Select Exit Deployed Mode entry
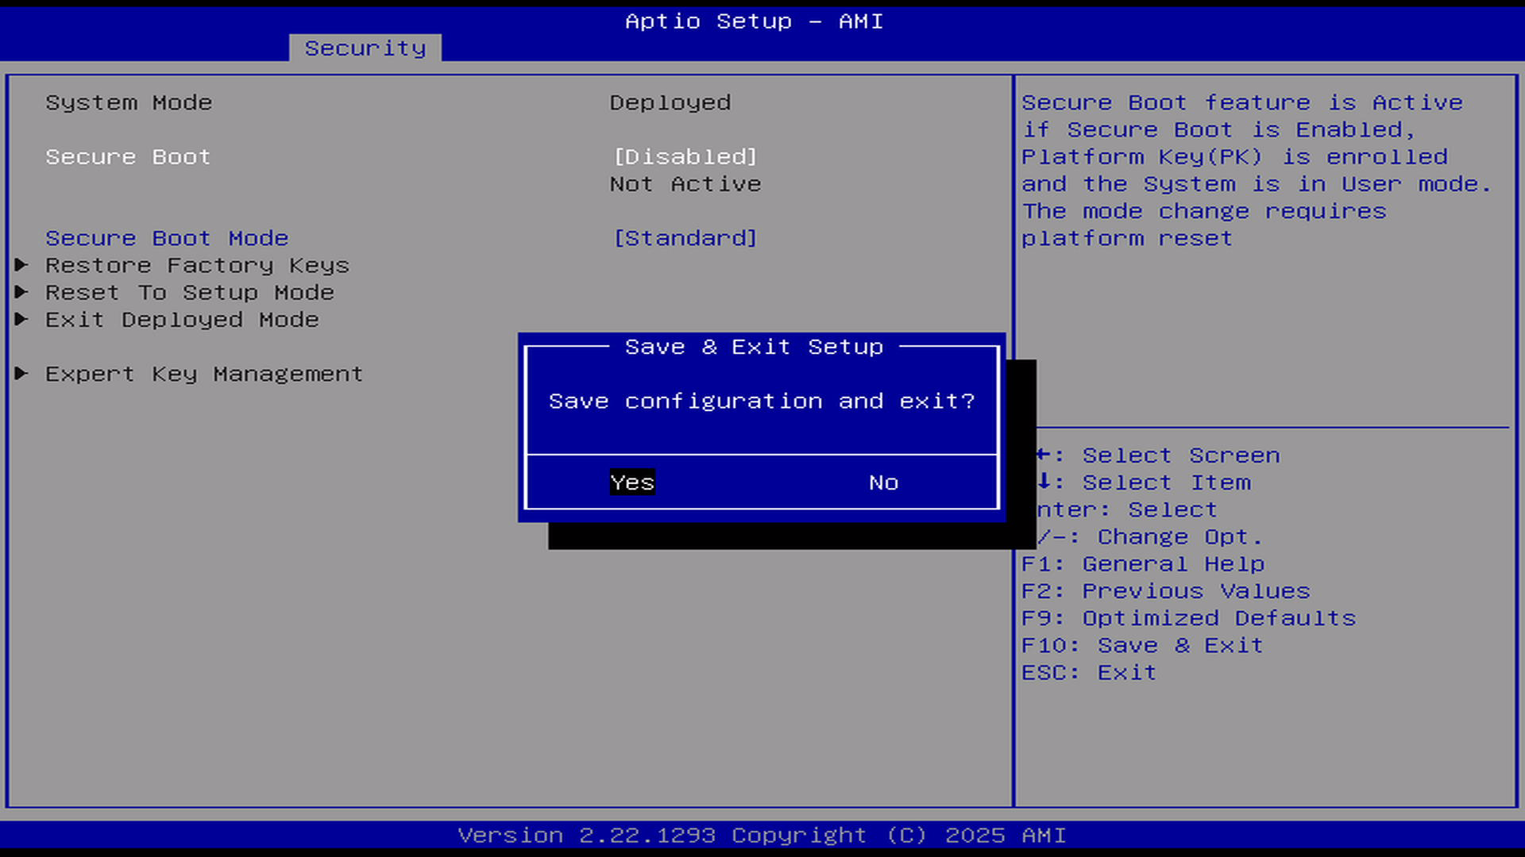 182,319
